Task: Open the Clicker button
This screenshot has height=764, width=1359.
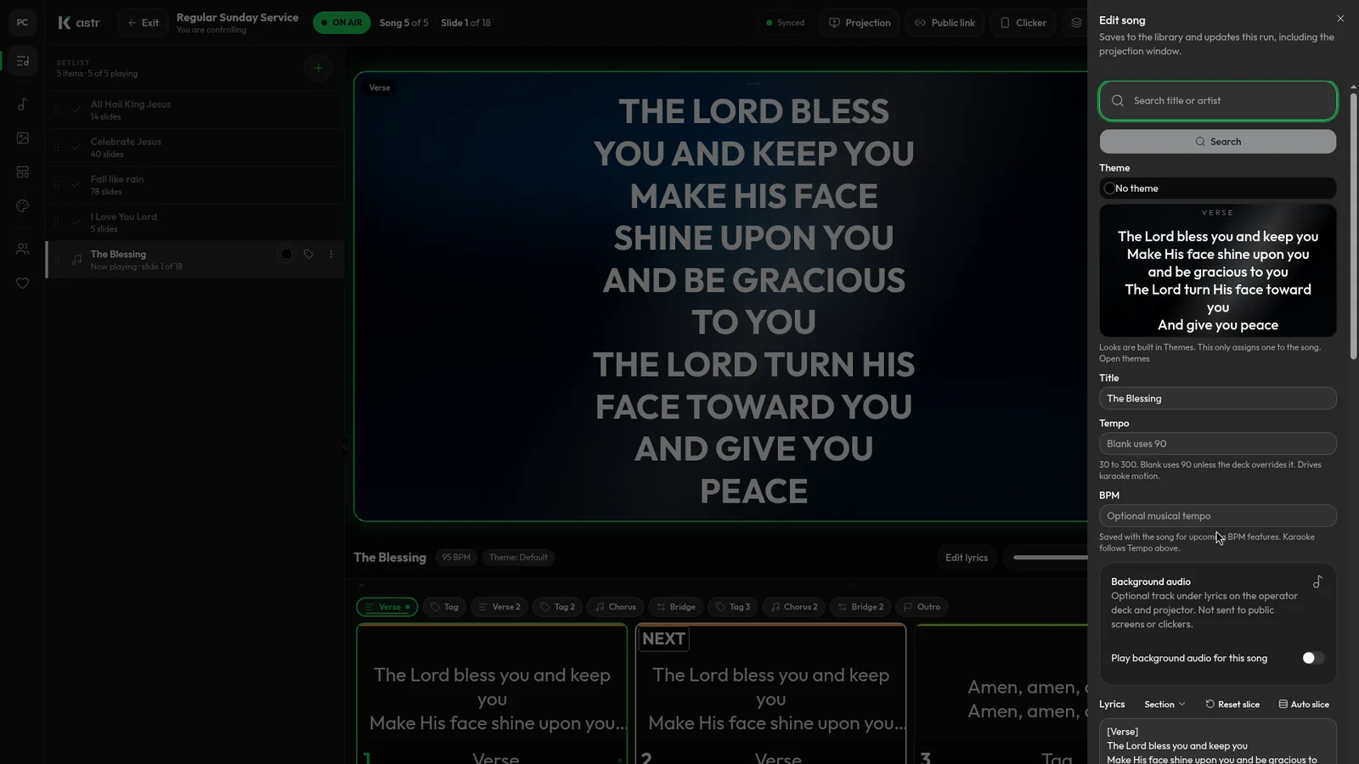Action: (1023, 23)
